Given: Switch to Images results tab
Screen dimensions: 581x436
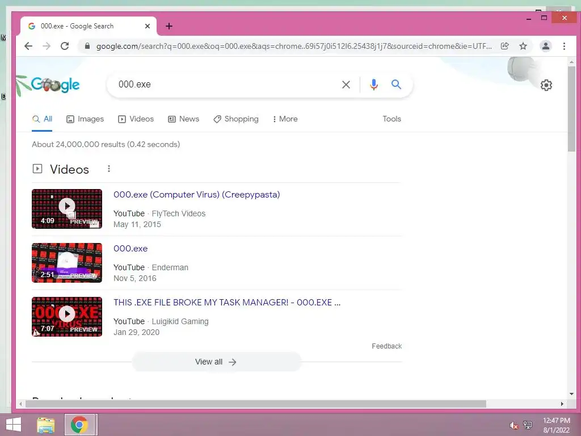Looking at the screenshot, I should pos(85,119).
